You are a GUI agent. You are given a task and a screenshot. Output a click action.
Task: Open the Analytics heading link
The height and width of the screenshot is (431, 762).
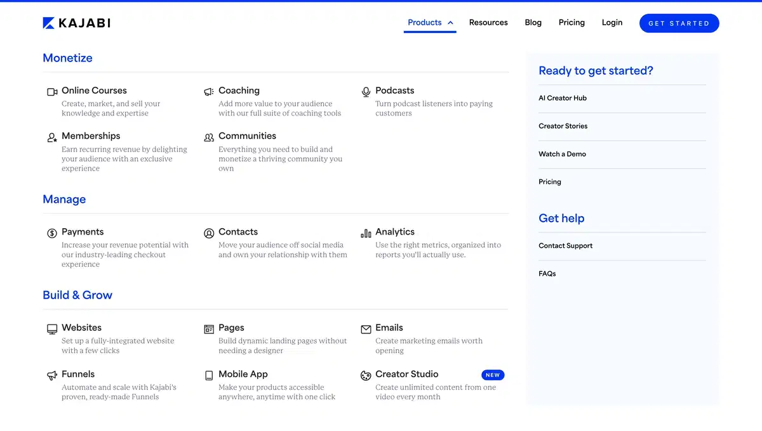pyautogui.click(x=395, y=232)
